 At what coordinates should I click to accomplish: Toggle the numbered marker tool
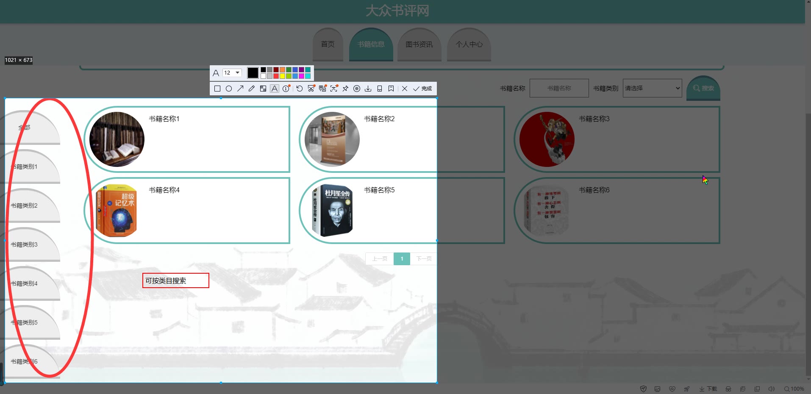[x=286, y=89]
